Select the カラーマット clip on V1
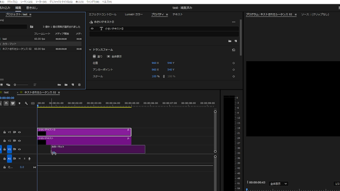340x191 pixels. coord(98,149)
